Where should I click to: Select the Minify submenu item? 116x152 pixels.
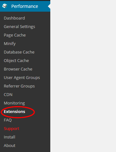point(10,44)
